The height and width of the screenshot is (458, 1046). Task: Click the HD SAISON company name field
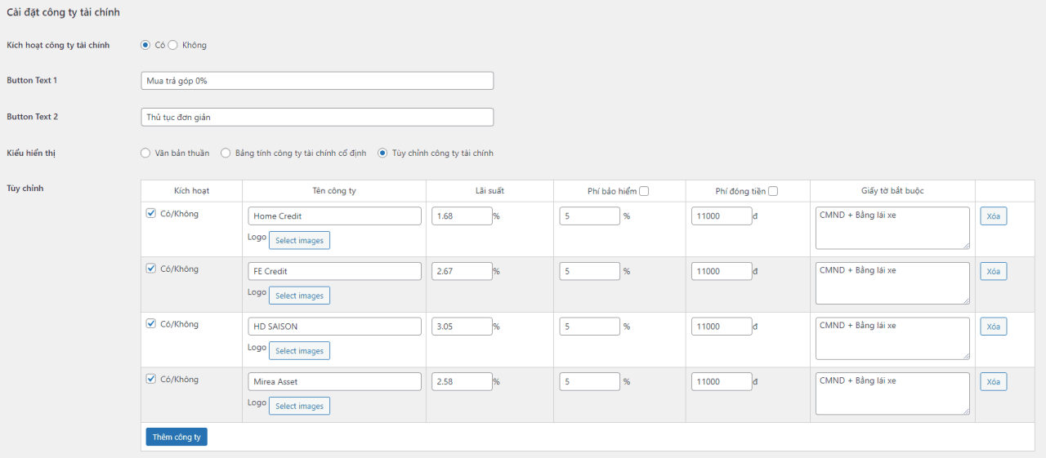(334, 327)
